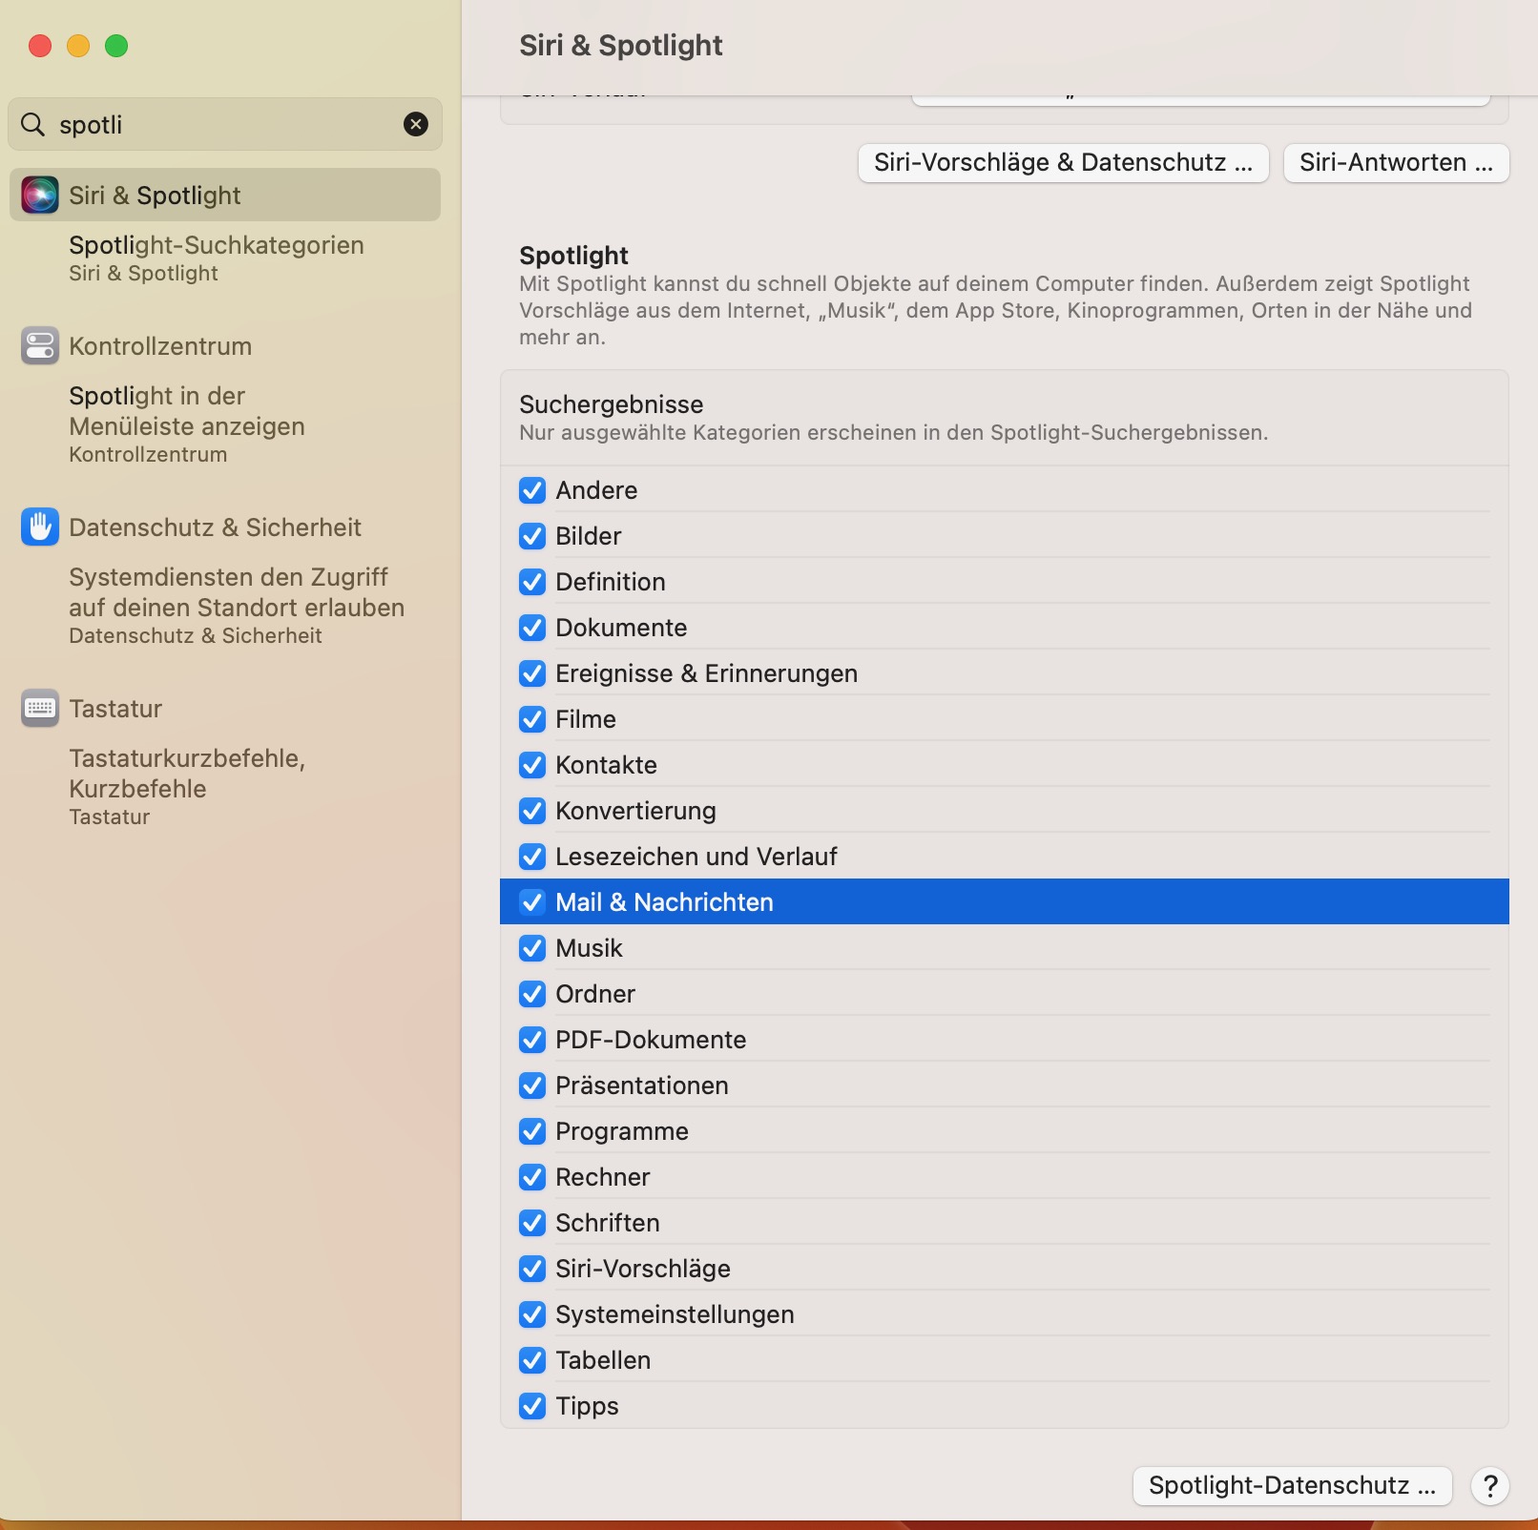Uncheck the Schriften checkbox
Screen dimensions: 1538x1530
tap(532, 1223)
